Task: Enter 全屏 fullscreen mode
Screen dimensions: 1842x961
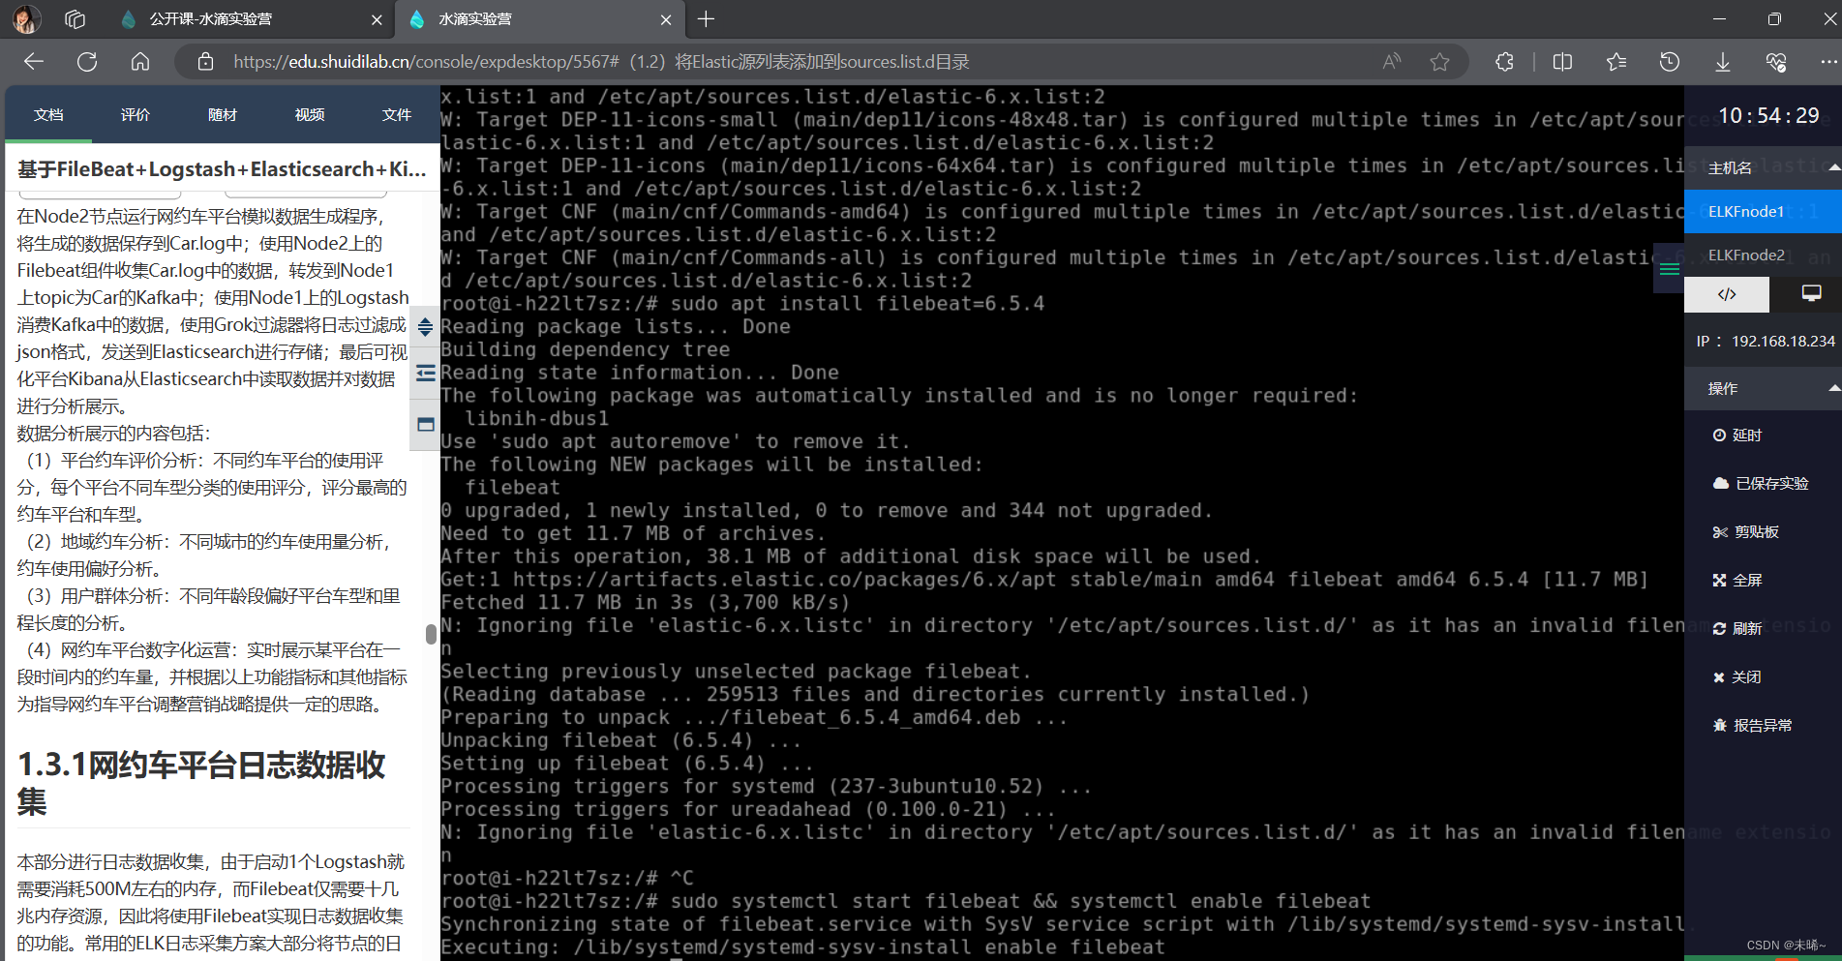Action: [x=1737, y=581]
